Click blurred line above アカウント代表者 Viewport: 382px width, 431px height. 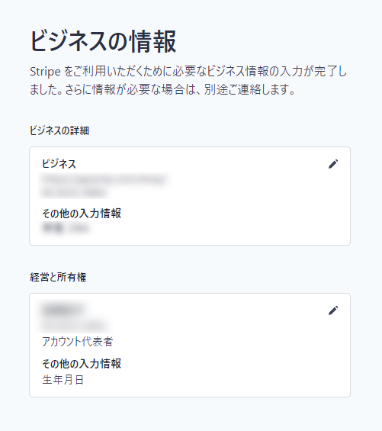click(x=74, y=326)
